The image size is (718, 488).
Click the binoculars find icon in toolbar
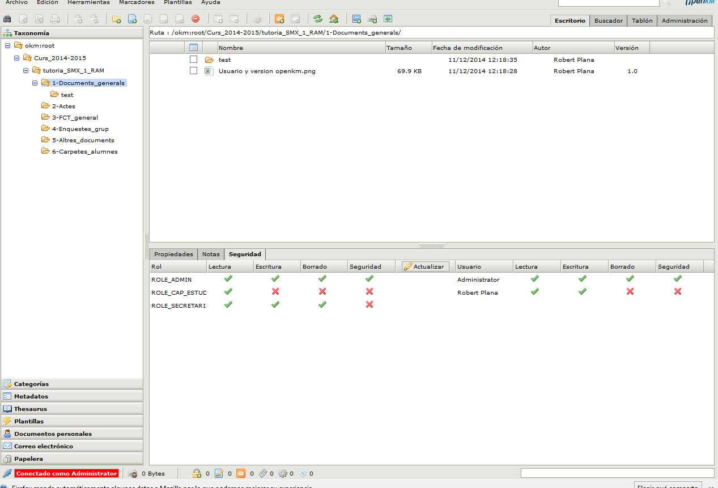[x=7, y=19]
